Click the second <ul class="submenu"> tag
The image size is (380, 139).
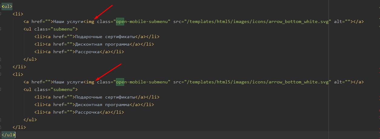tap(51, 89)
